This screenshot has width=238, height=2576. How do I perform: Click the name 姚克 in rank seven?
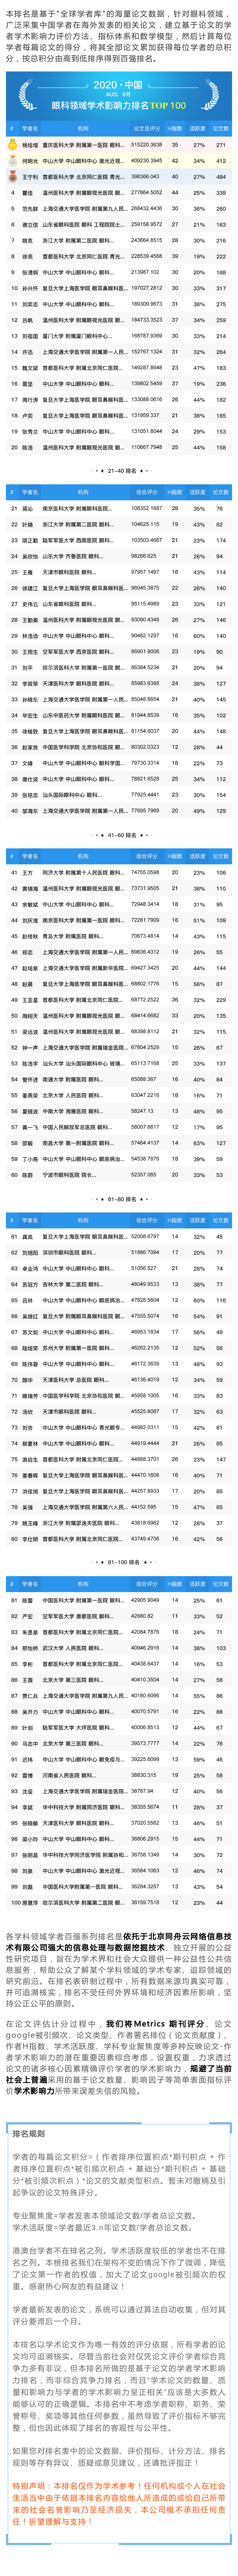click(28, 241)
